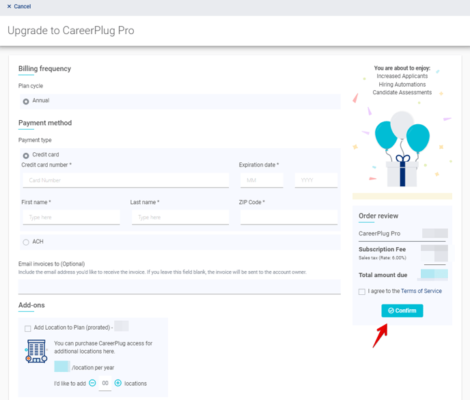Check I agree to the Terms checkbox
The height and width of the screenshot is (400, 470).
tap(362, 291)
